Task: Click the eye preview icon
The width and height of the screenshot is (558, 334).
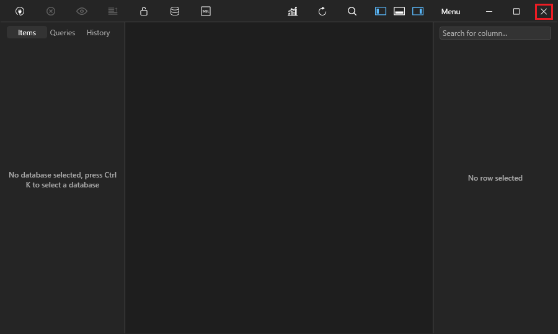Action: (x=82, y=11)
